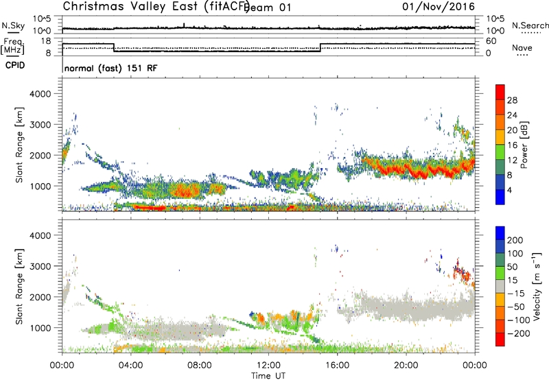Click the 'N.Search' legend label
The image size is (549, 380).
tap(530, 25)
